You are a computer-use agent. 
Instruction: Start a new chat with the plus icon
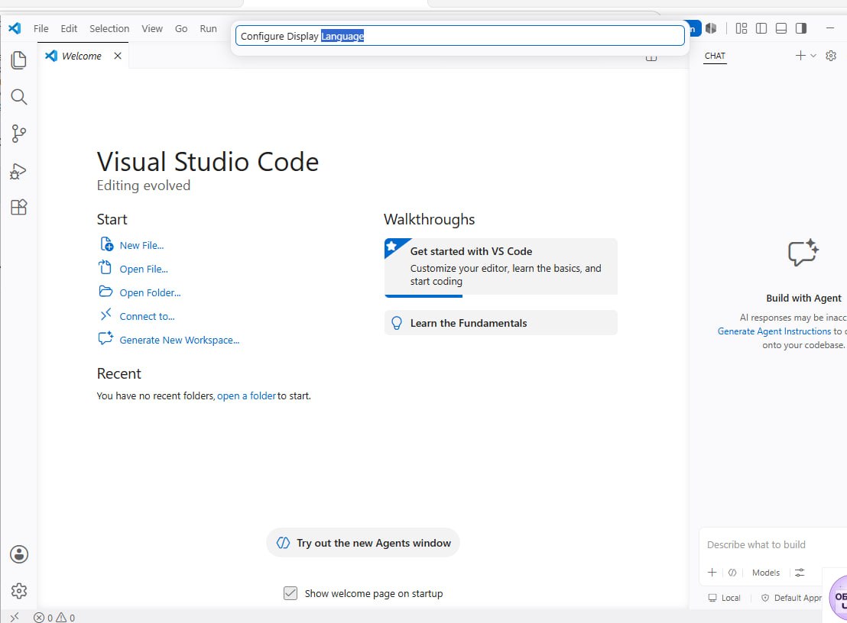800,56
